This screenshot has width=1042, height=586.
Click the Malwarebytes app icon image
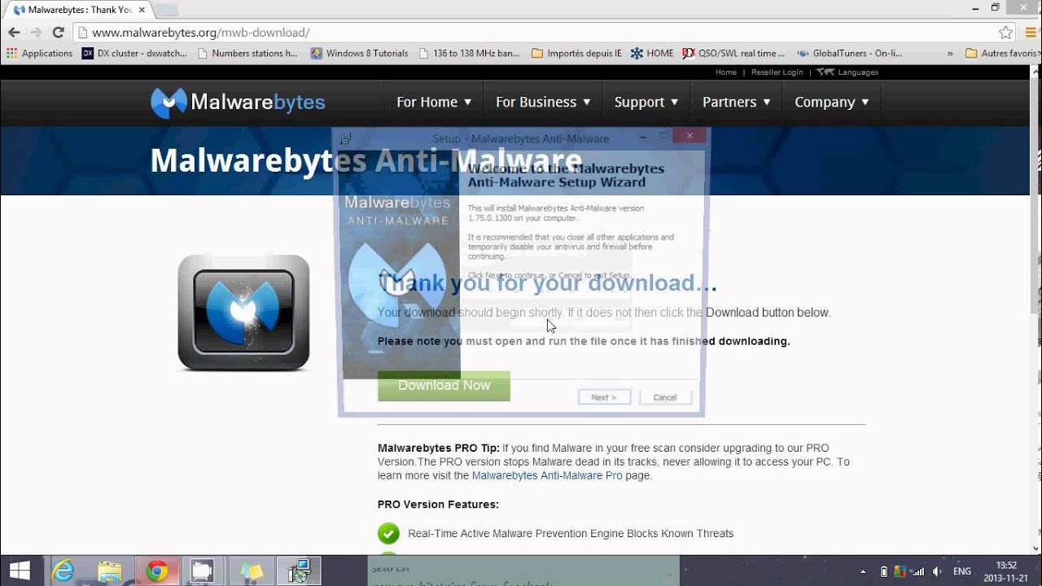[x=243, y=313]
